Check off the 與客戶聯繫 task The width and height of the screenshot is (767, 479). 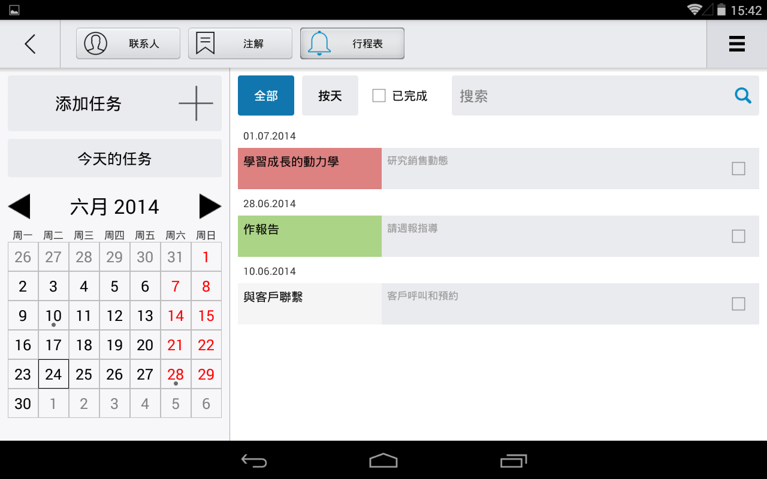pos(739,304)
